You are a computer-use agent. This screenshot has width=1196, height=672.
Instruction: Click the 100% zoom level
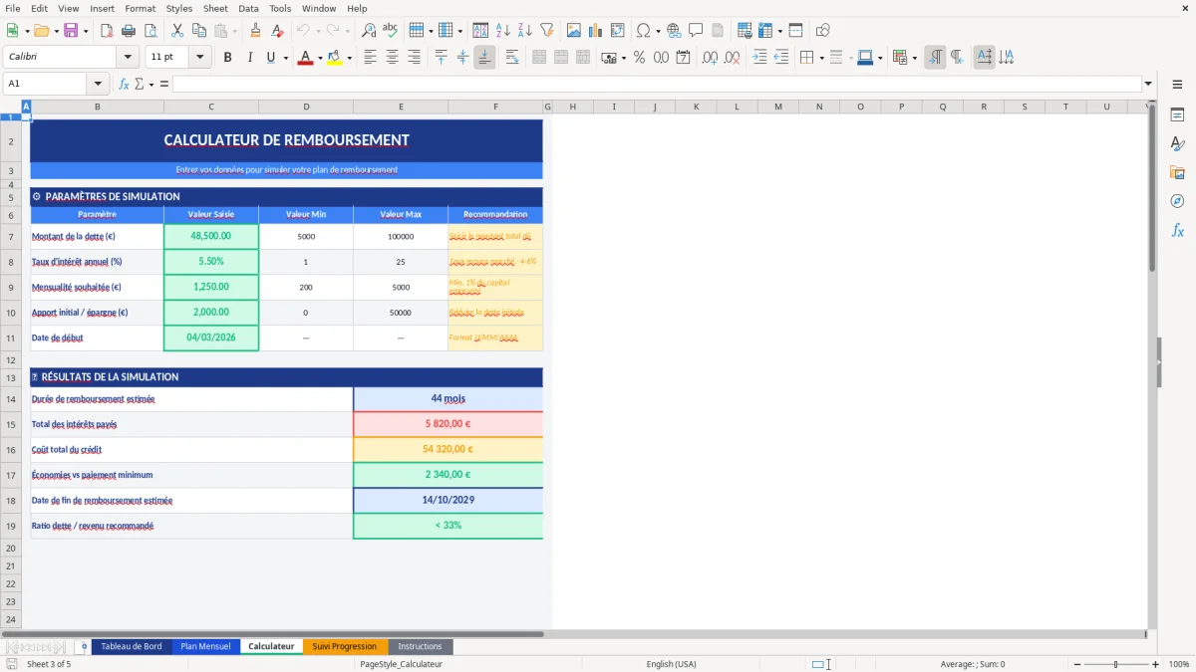coord(1179,664)
